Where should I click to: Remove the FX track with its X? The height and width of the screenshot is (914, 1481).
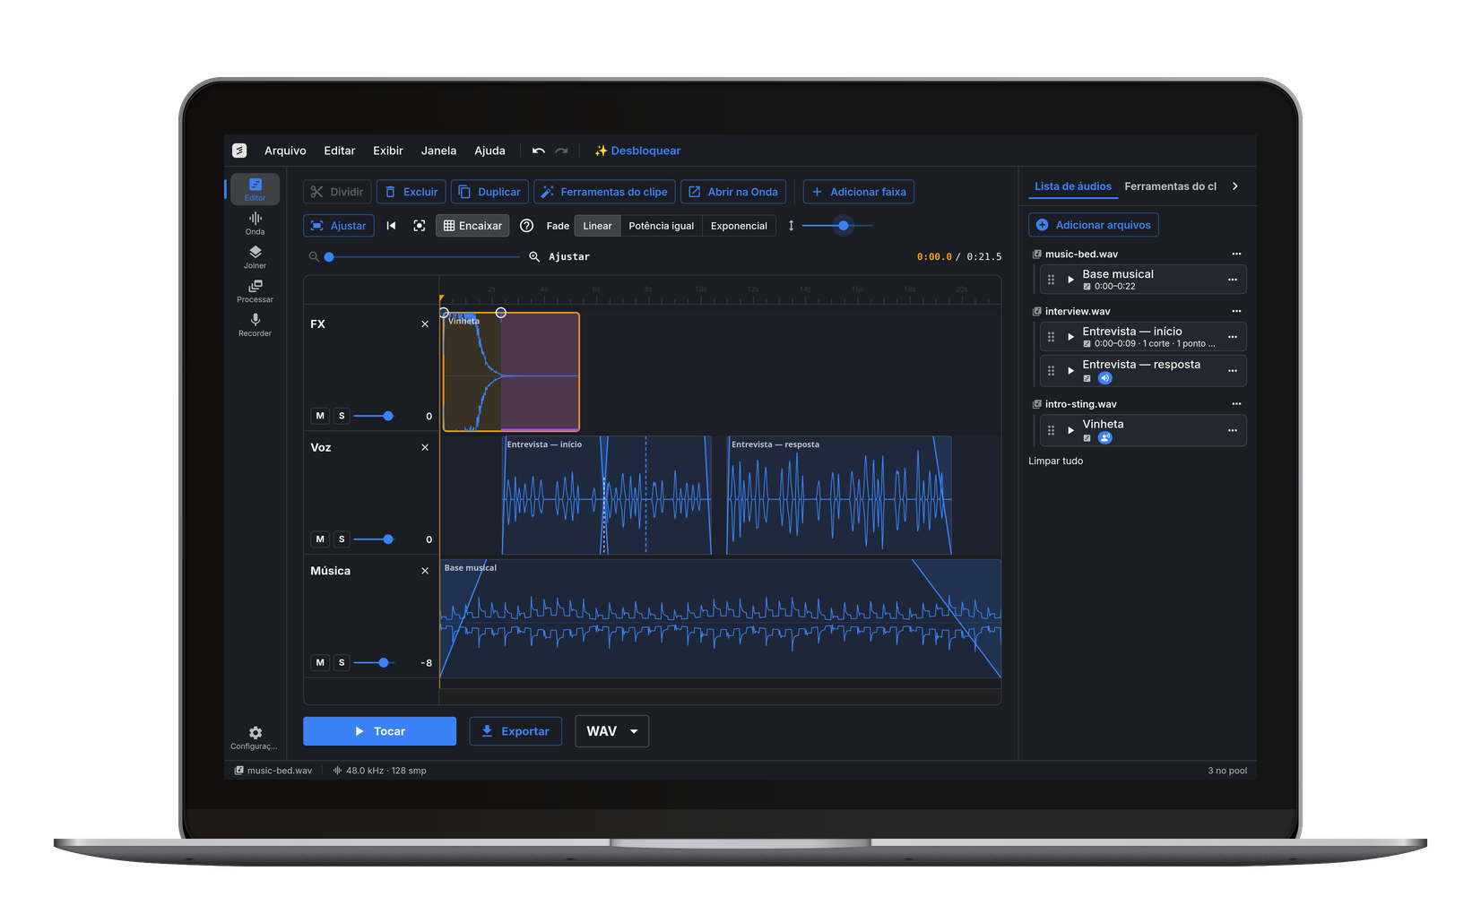pyautogui.click(x=425, y=324)
